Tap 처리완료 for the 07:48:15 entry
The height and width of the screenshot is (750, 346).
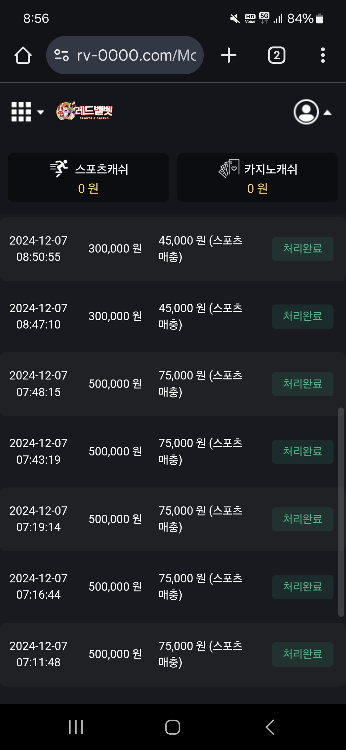[x=302, y=384]
